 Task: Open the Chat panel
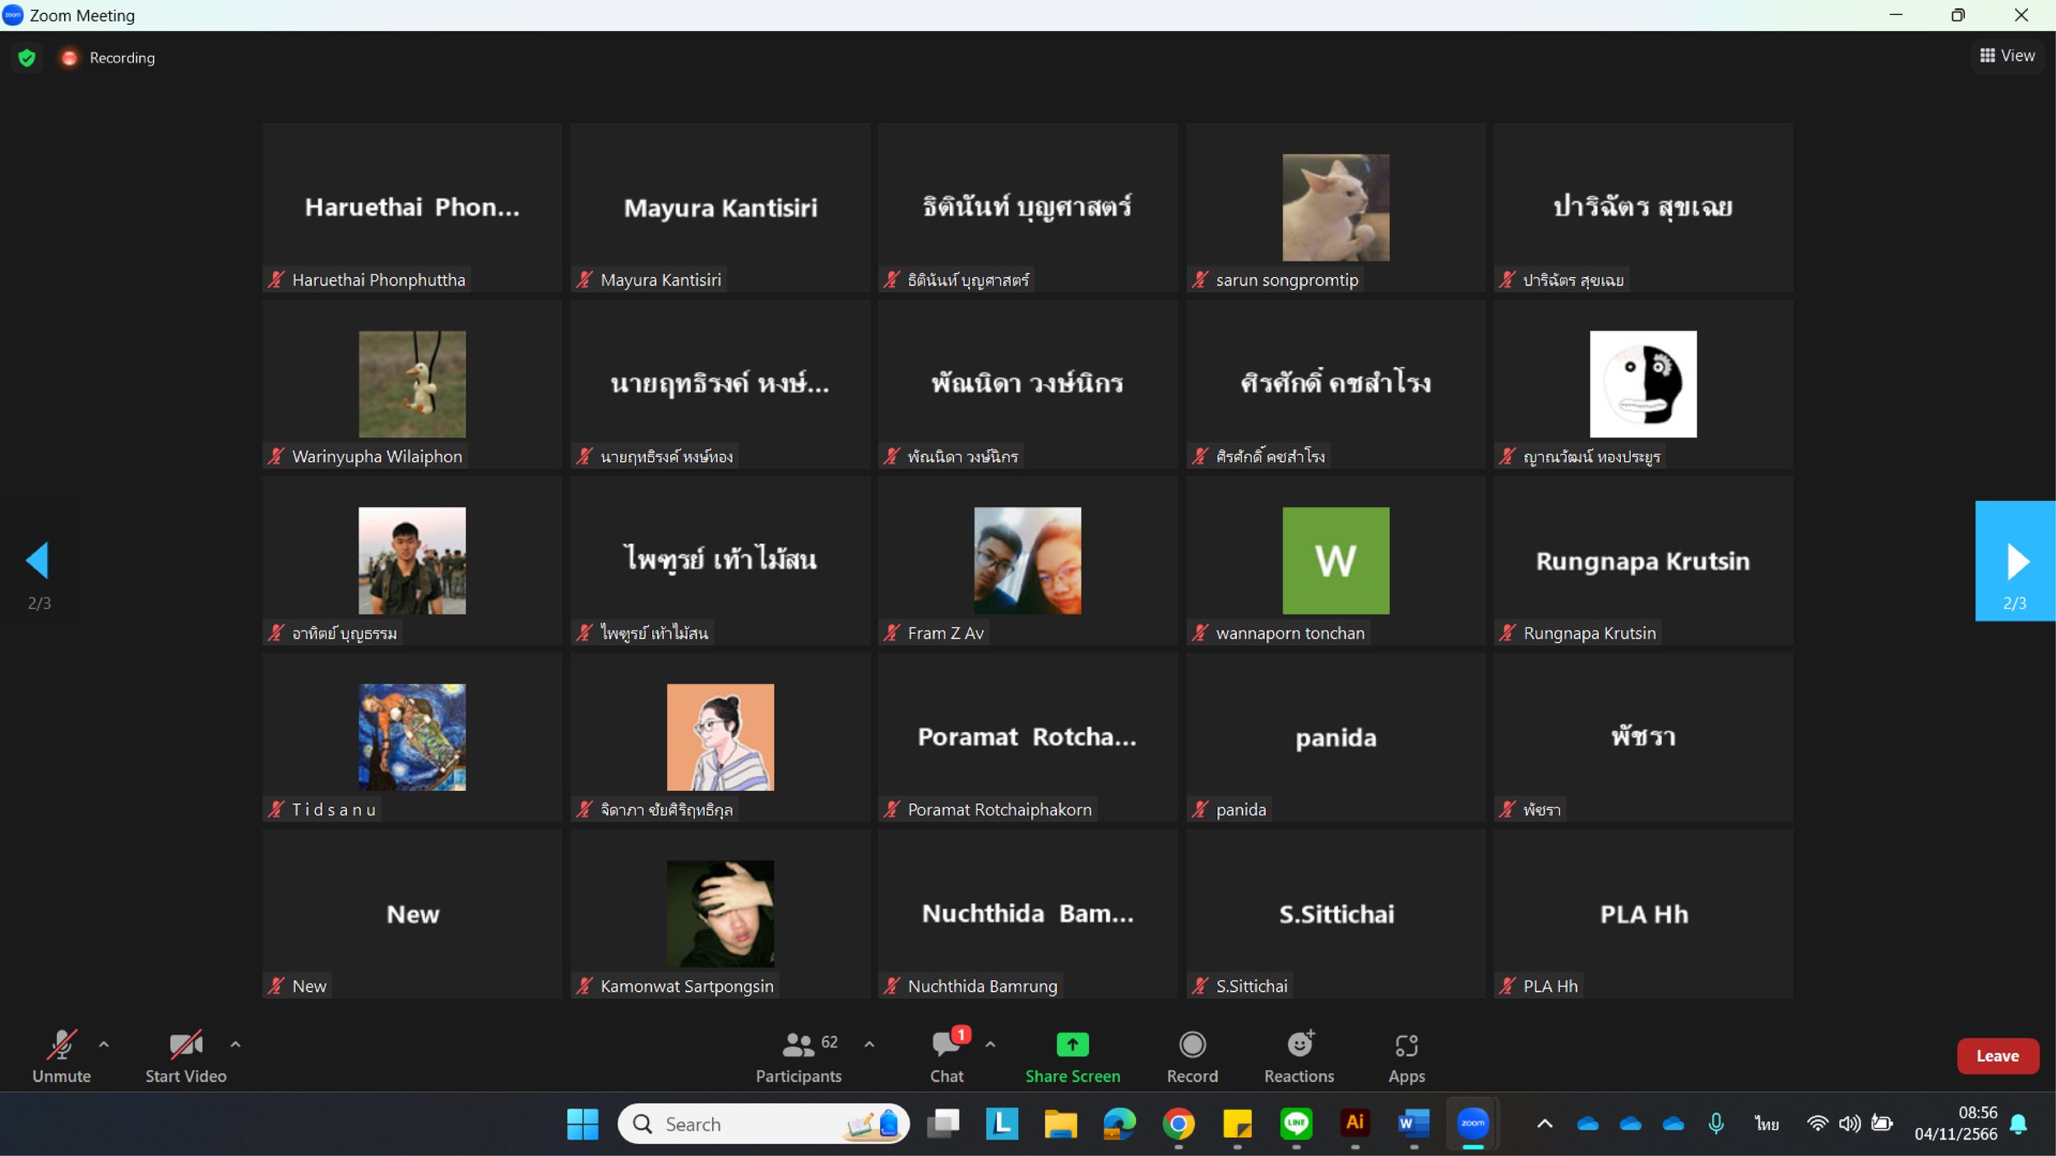click(x=947, y=1057)
